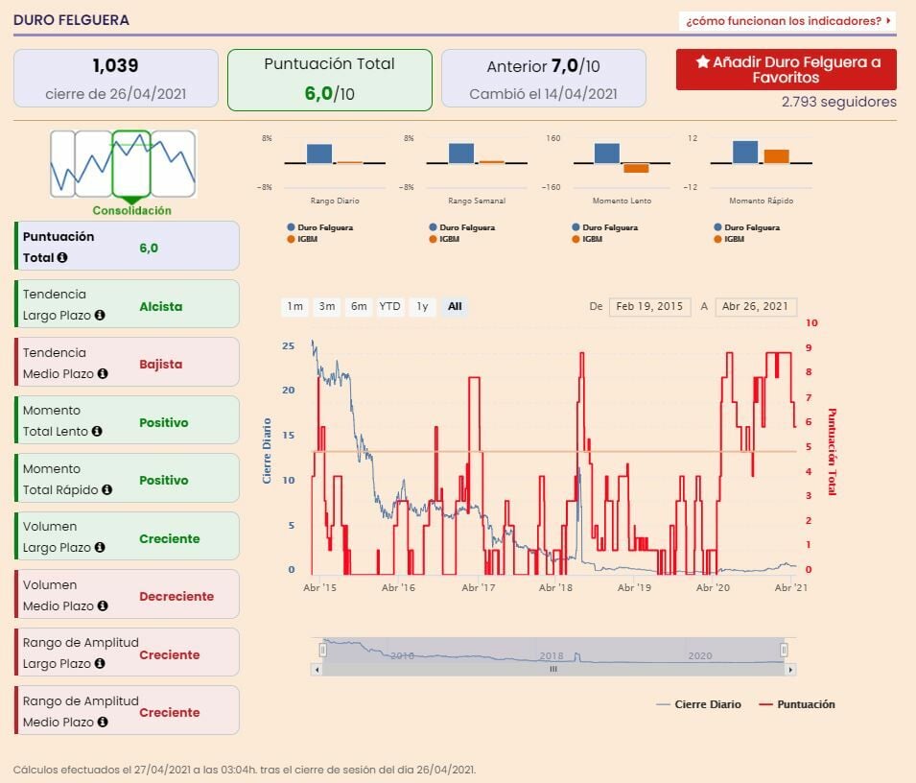Toggle Cierre Diario series in chart legend

[698, 704]
